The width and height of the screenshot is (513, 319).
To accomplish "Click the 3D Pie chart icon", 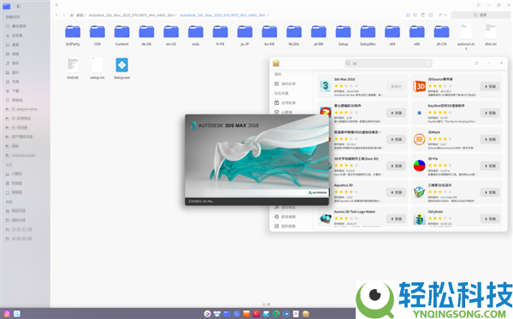I will [419, 165].
